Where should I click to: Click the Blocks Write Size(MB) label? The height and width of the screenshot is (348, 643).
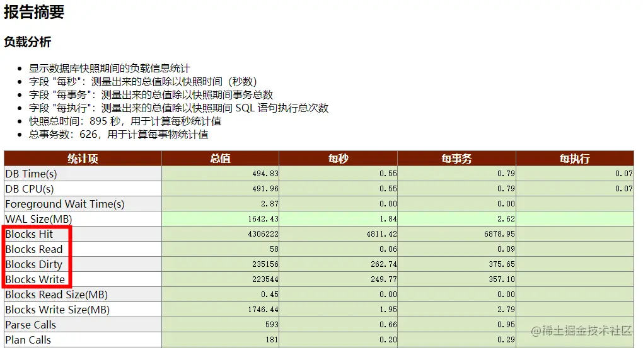click(x=57, y=310)
